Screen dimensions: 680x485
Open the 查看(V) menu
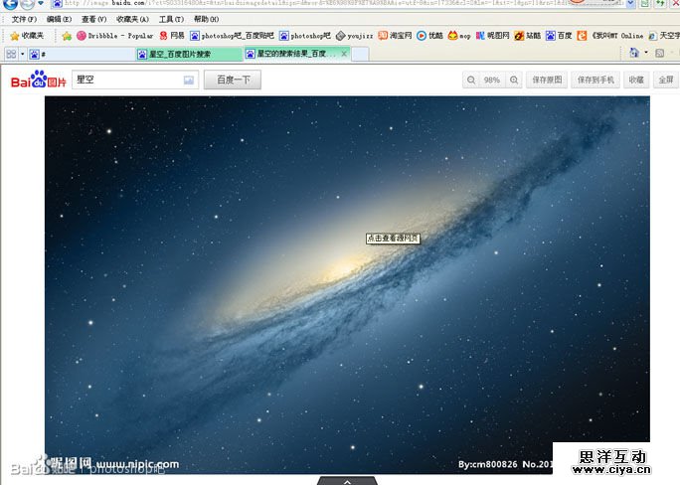pos(93,19)
